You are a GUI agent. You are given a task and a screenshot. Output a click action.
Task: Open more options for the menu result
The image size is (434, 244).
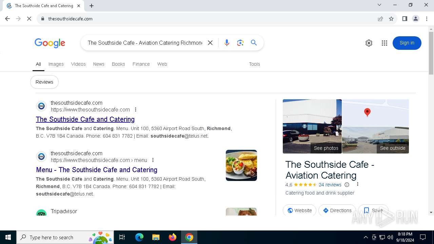153,160
